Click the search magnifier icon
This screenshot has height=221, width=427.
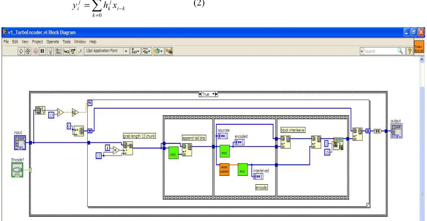[x=400, y=51]
